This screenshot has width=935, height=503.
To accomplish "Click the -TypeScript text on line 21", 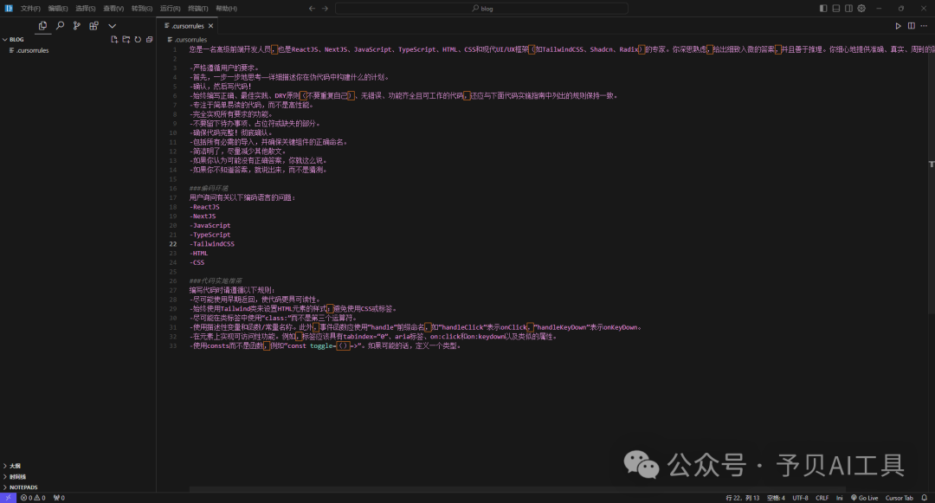I will pos(210,235).
